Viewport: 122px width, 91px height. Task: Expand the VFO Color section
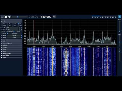tap(11, 46)
